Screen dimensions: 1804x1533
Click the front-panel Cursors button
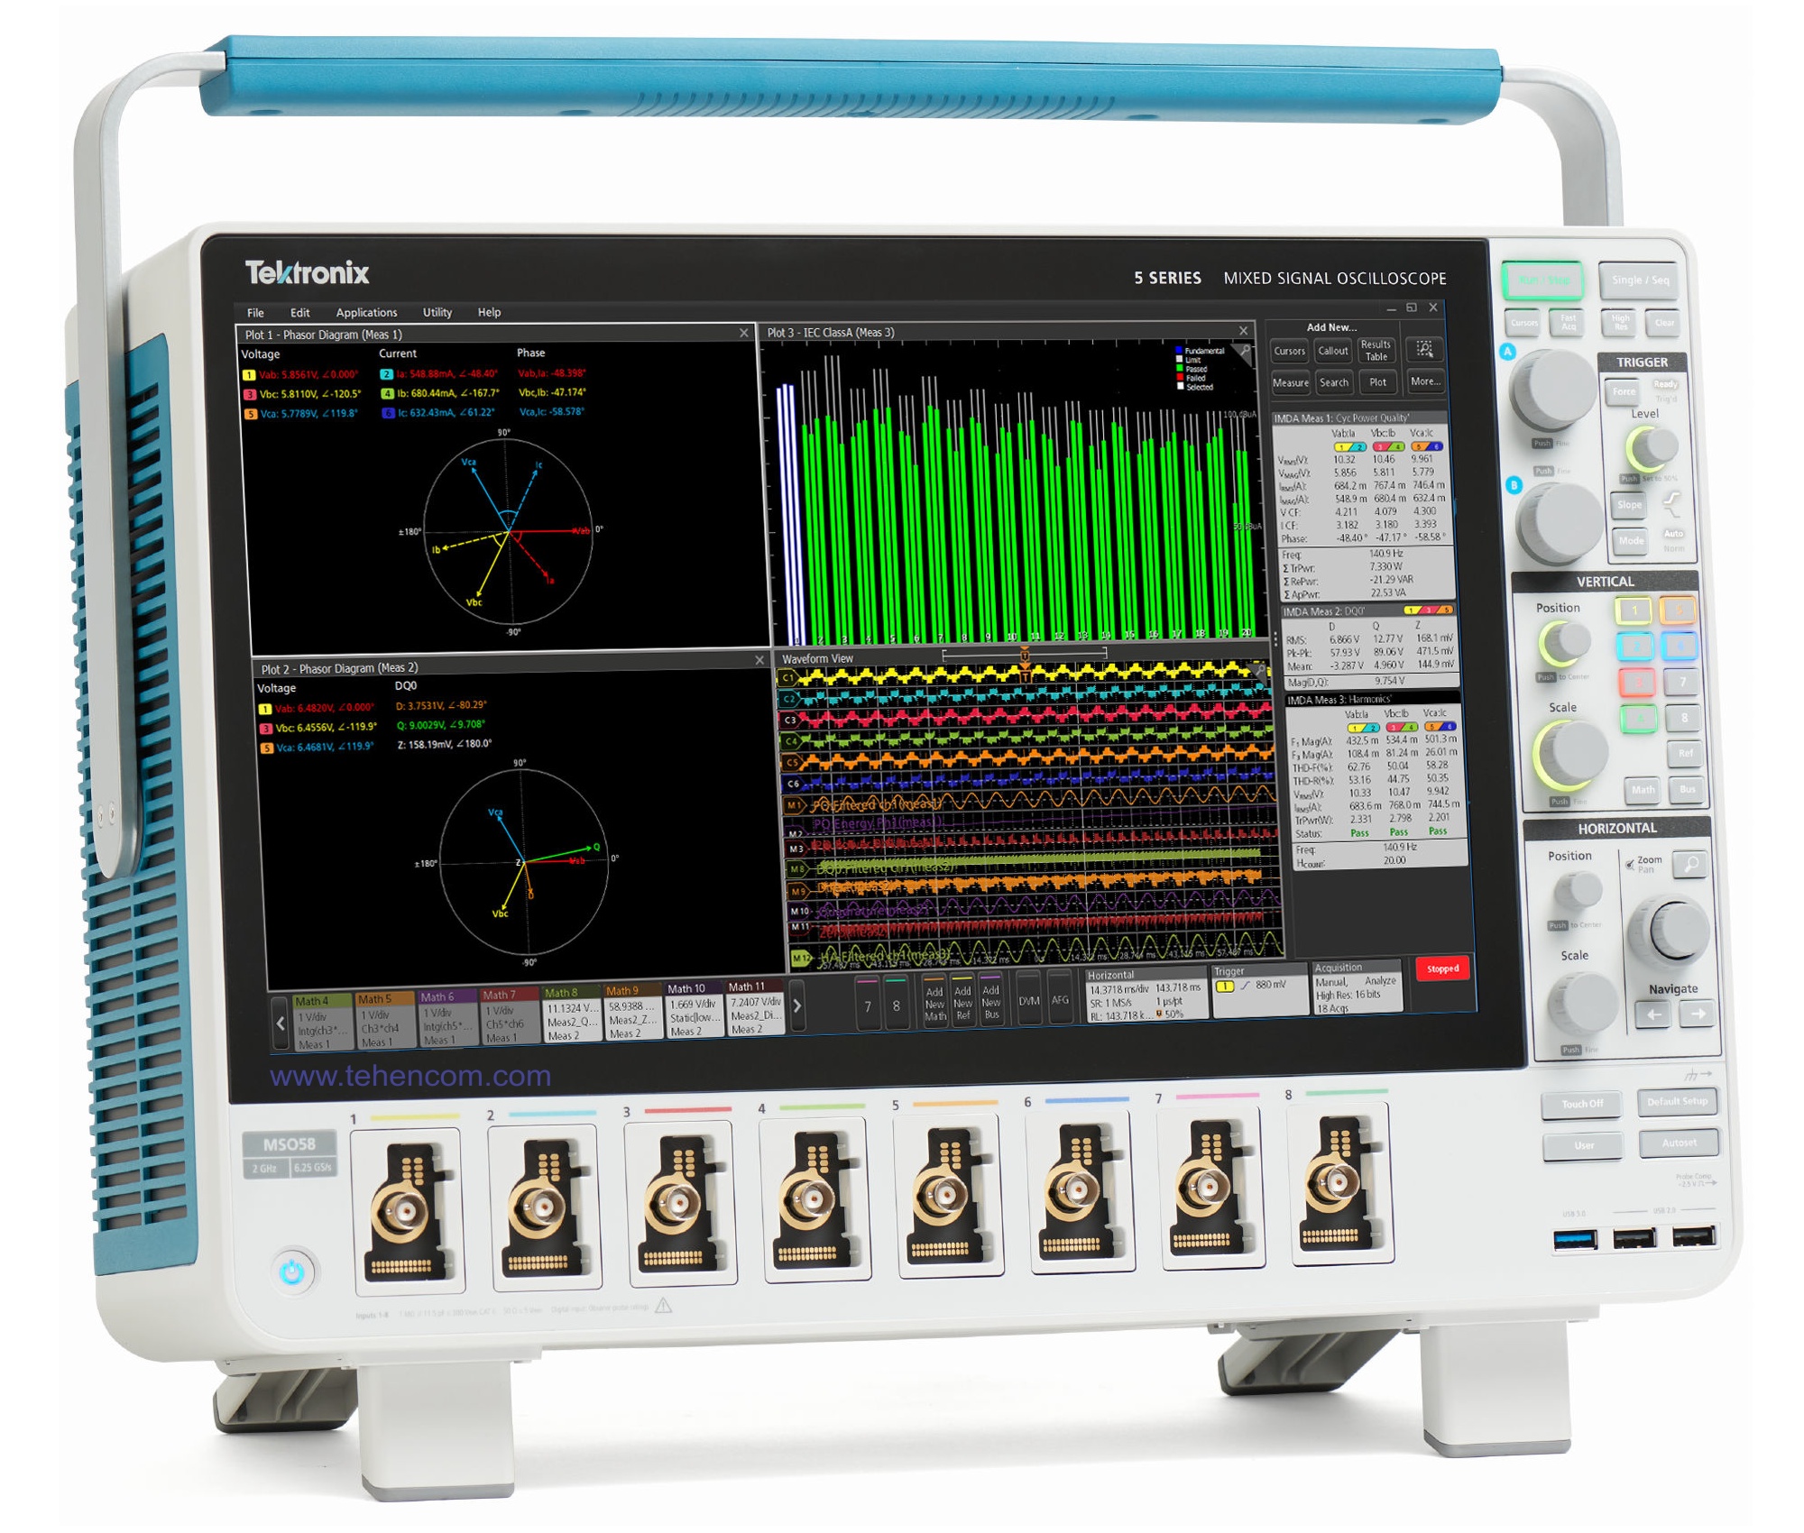pos(1523,322)
